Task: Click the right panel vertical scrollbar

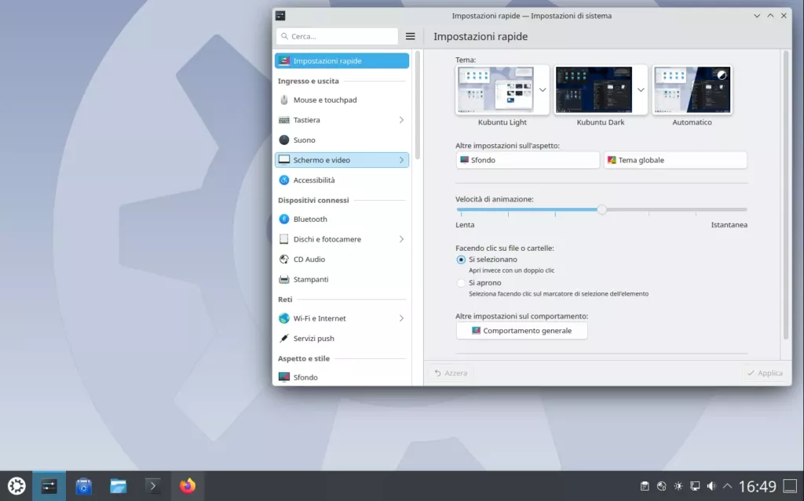Action: click(785, 194)
